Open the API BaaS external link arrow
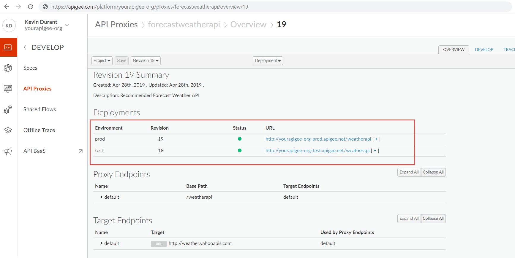515x258 pixels. coord(81,151)
